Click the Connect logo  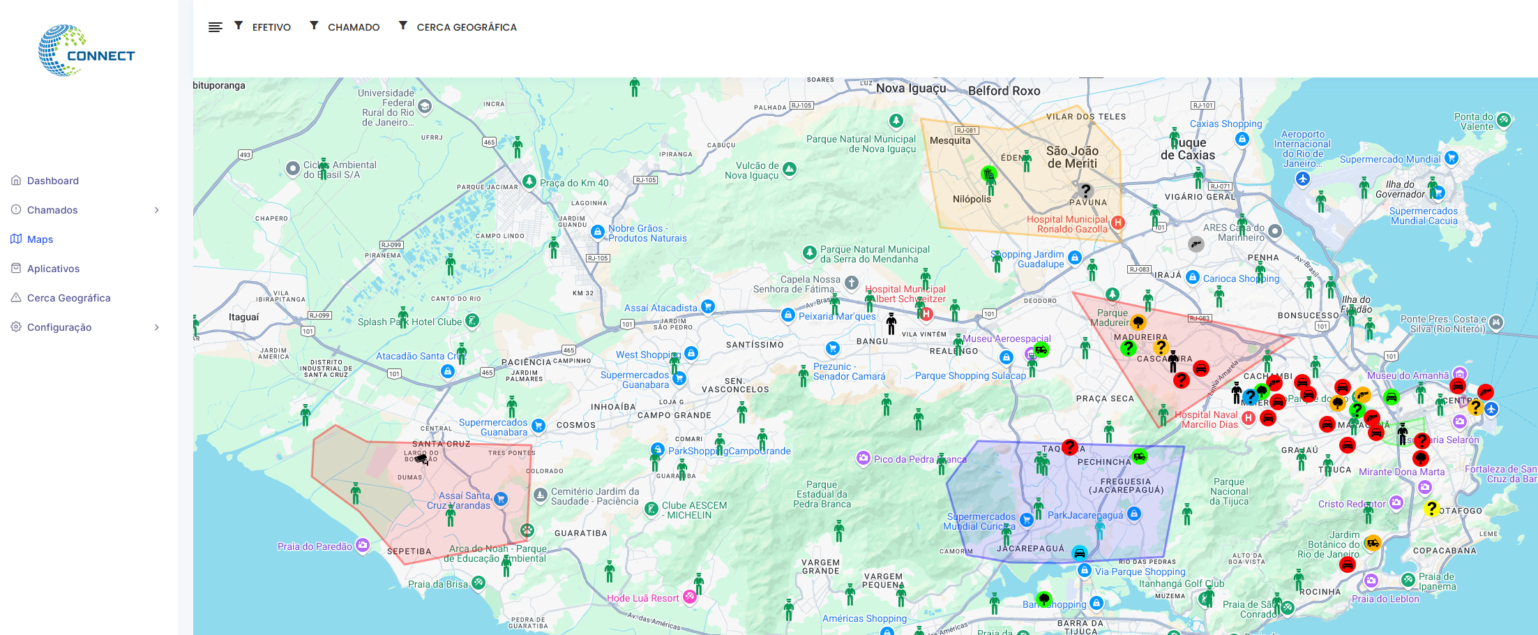click(x=86, y=50)
